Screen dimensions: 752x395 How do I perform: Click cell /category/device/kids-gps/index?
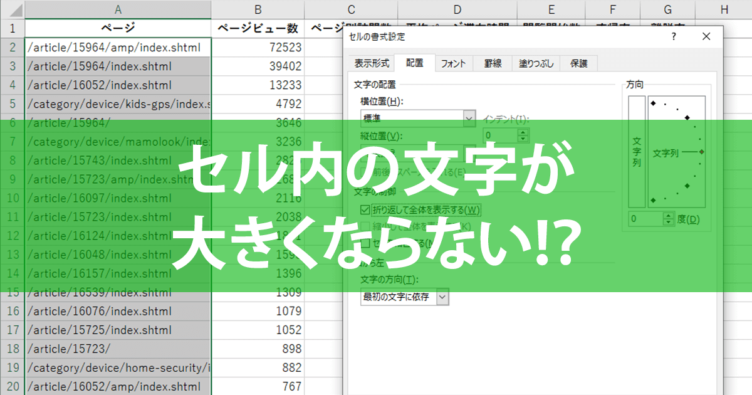click(118, 103)
